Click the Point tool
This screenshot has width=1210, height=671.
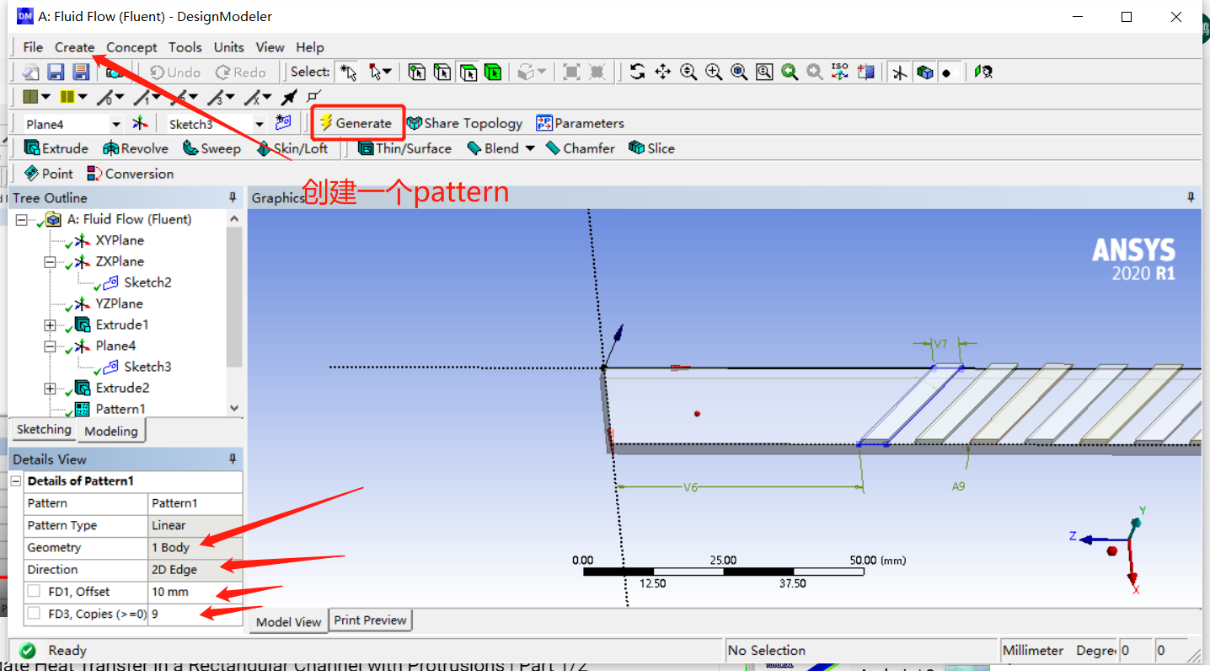tap(49, 174)
